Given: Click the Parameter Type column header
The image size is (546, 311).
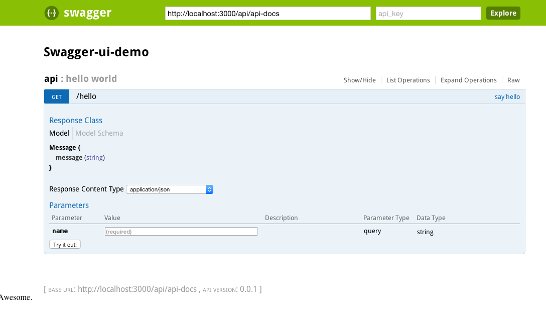Looking at the screenshot, I should click(386, 218).
